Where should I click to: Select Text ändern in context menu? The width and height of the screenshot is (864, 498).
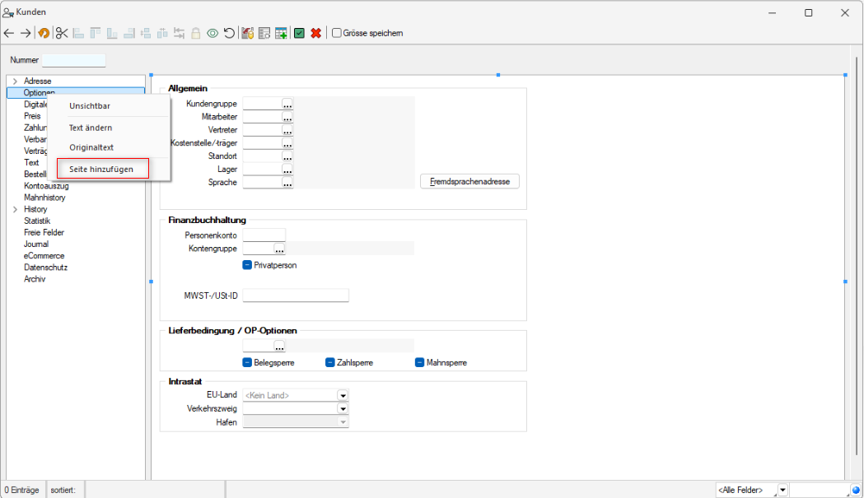tap(91, 128)
